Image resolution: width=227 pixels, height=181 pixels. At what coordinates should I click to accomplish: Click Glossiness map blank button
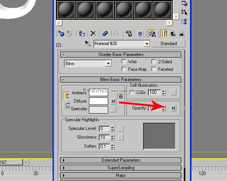121,137
